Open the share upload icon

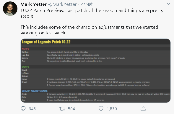point(143,109)
